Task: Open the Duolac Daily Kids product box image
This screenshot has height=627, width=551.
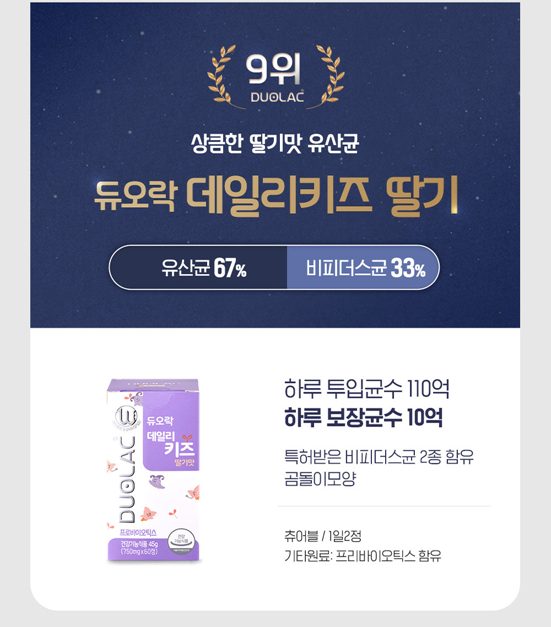Action: click(x=153, y=471)
